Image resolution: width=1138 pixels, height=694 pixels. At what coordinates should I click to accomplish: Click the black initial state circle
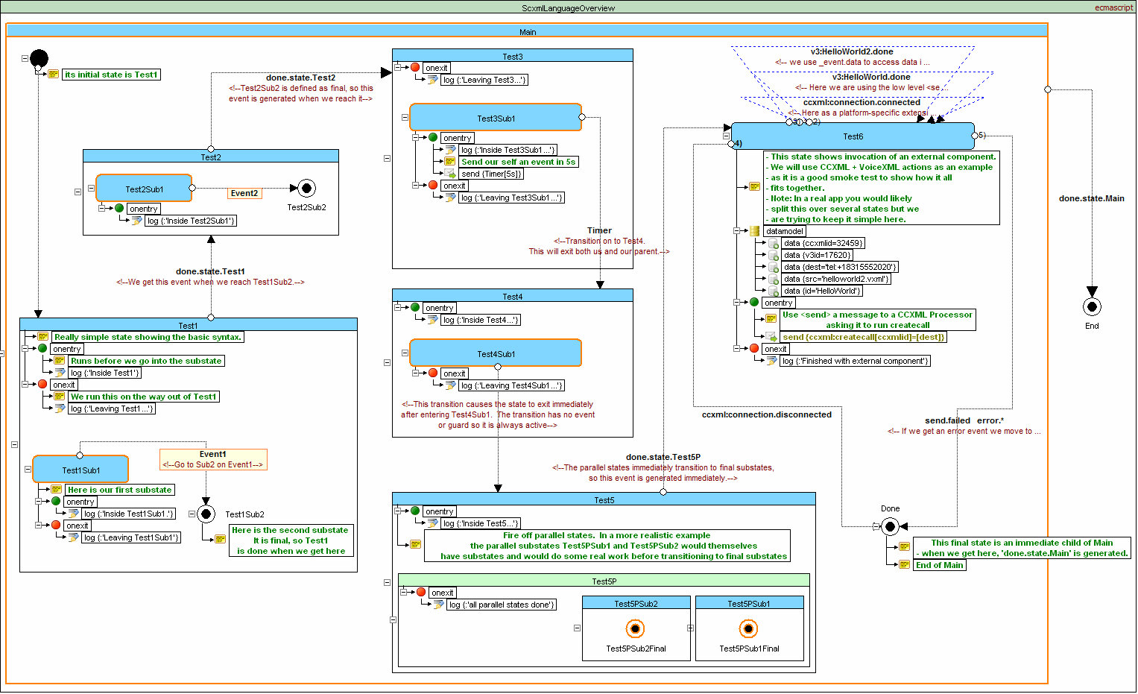click(39, 58)
